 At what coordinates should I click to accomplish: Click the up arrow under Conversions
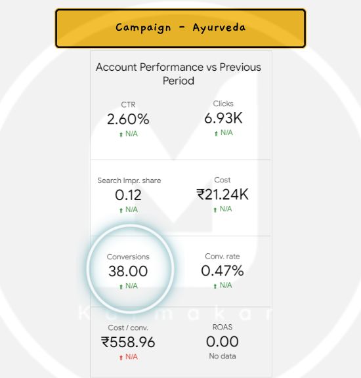(x=121, y=286)
